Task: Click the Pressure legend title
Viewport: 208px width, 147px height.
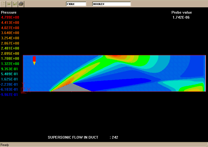Action: click(9, 12)
